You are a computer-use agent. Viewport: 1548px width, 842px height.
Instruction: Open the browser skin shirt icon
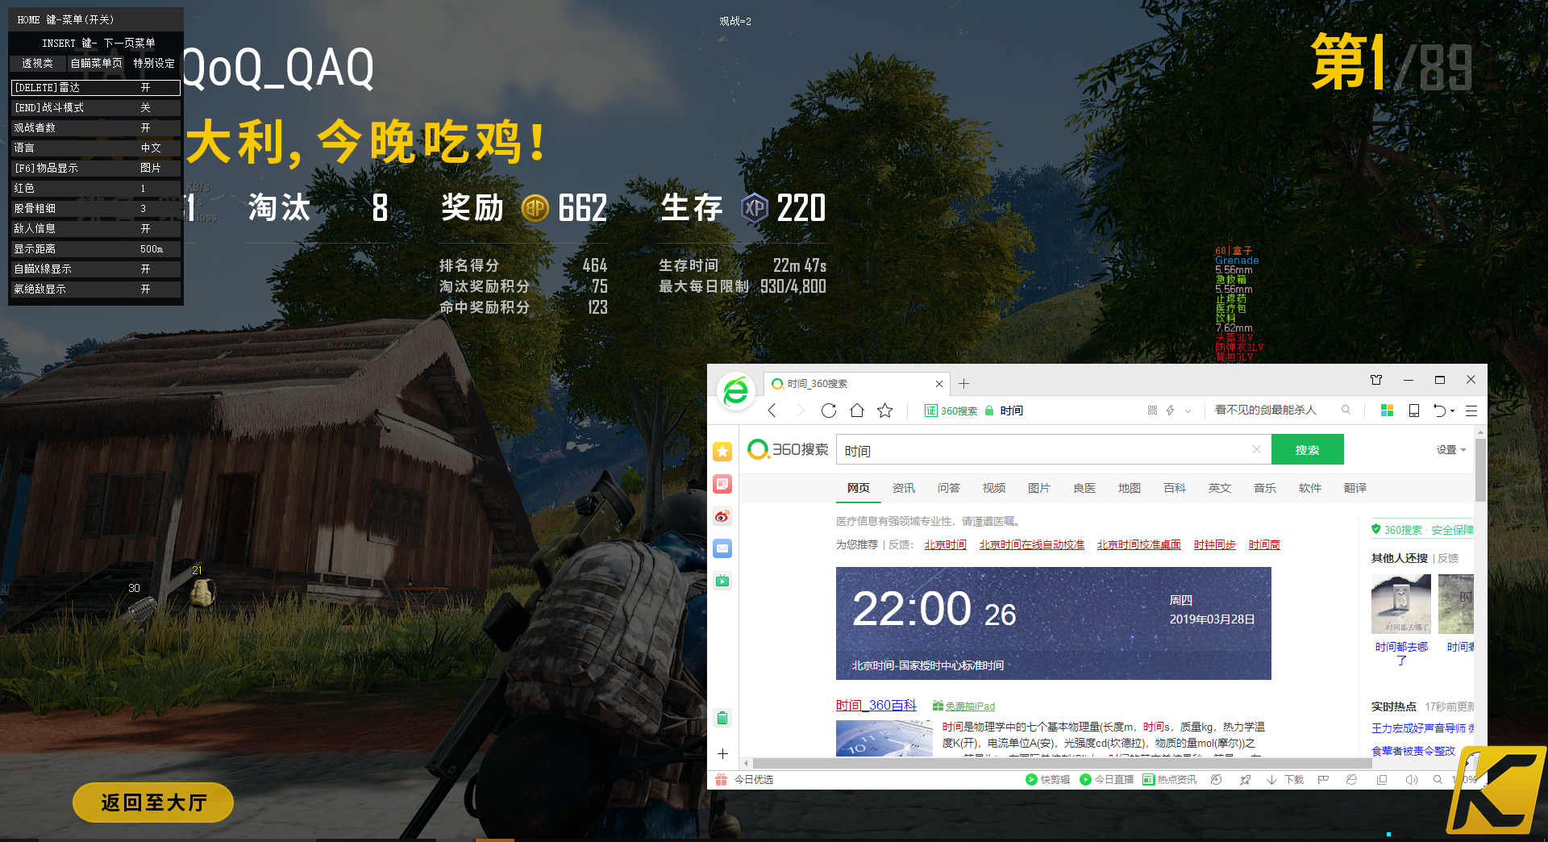click(x=1376, y=380)
